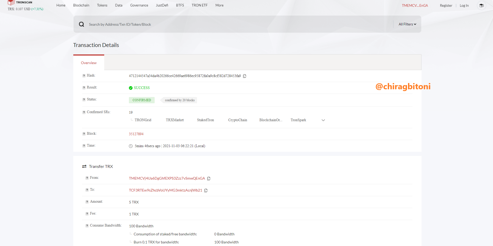Image resolution: width=493 pixels, height=246 pixels.
Task: Click the search magnifier icon
Action: 81,24
